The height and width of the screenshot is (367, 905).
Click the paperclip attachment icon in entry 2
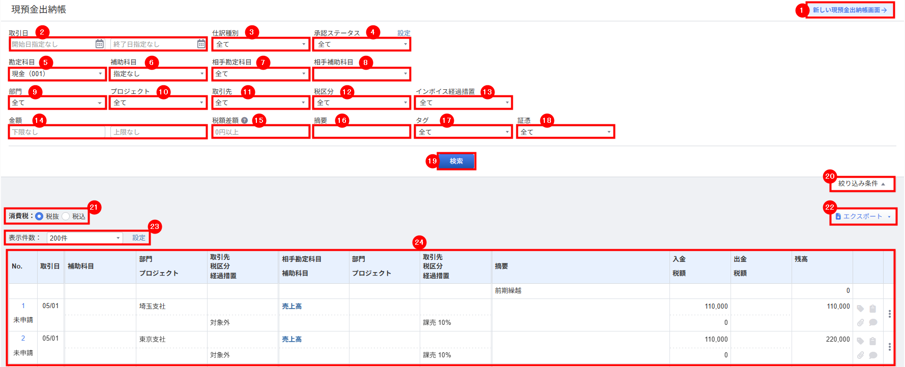[x=860, y=355]
